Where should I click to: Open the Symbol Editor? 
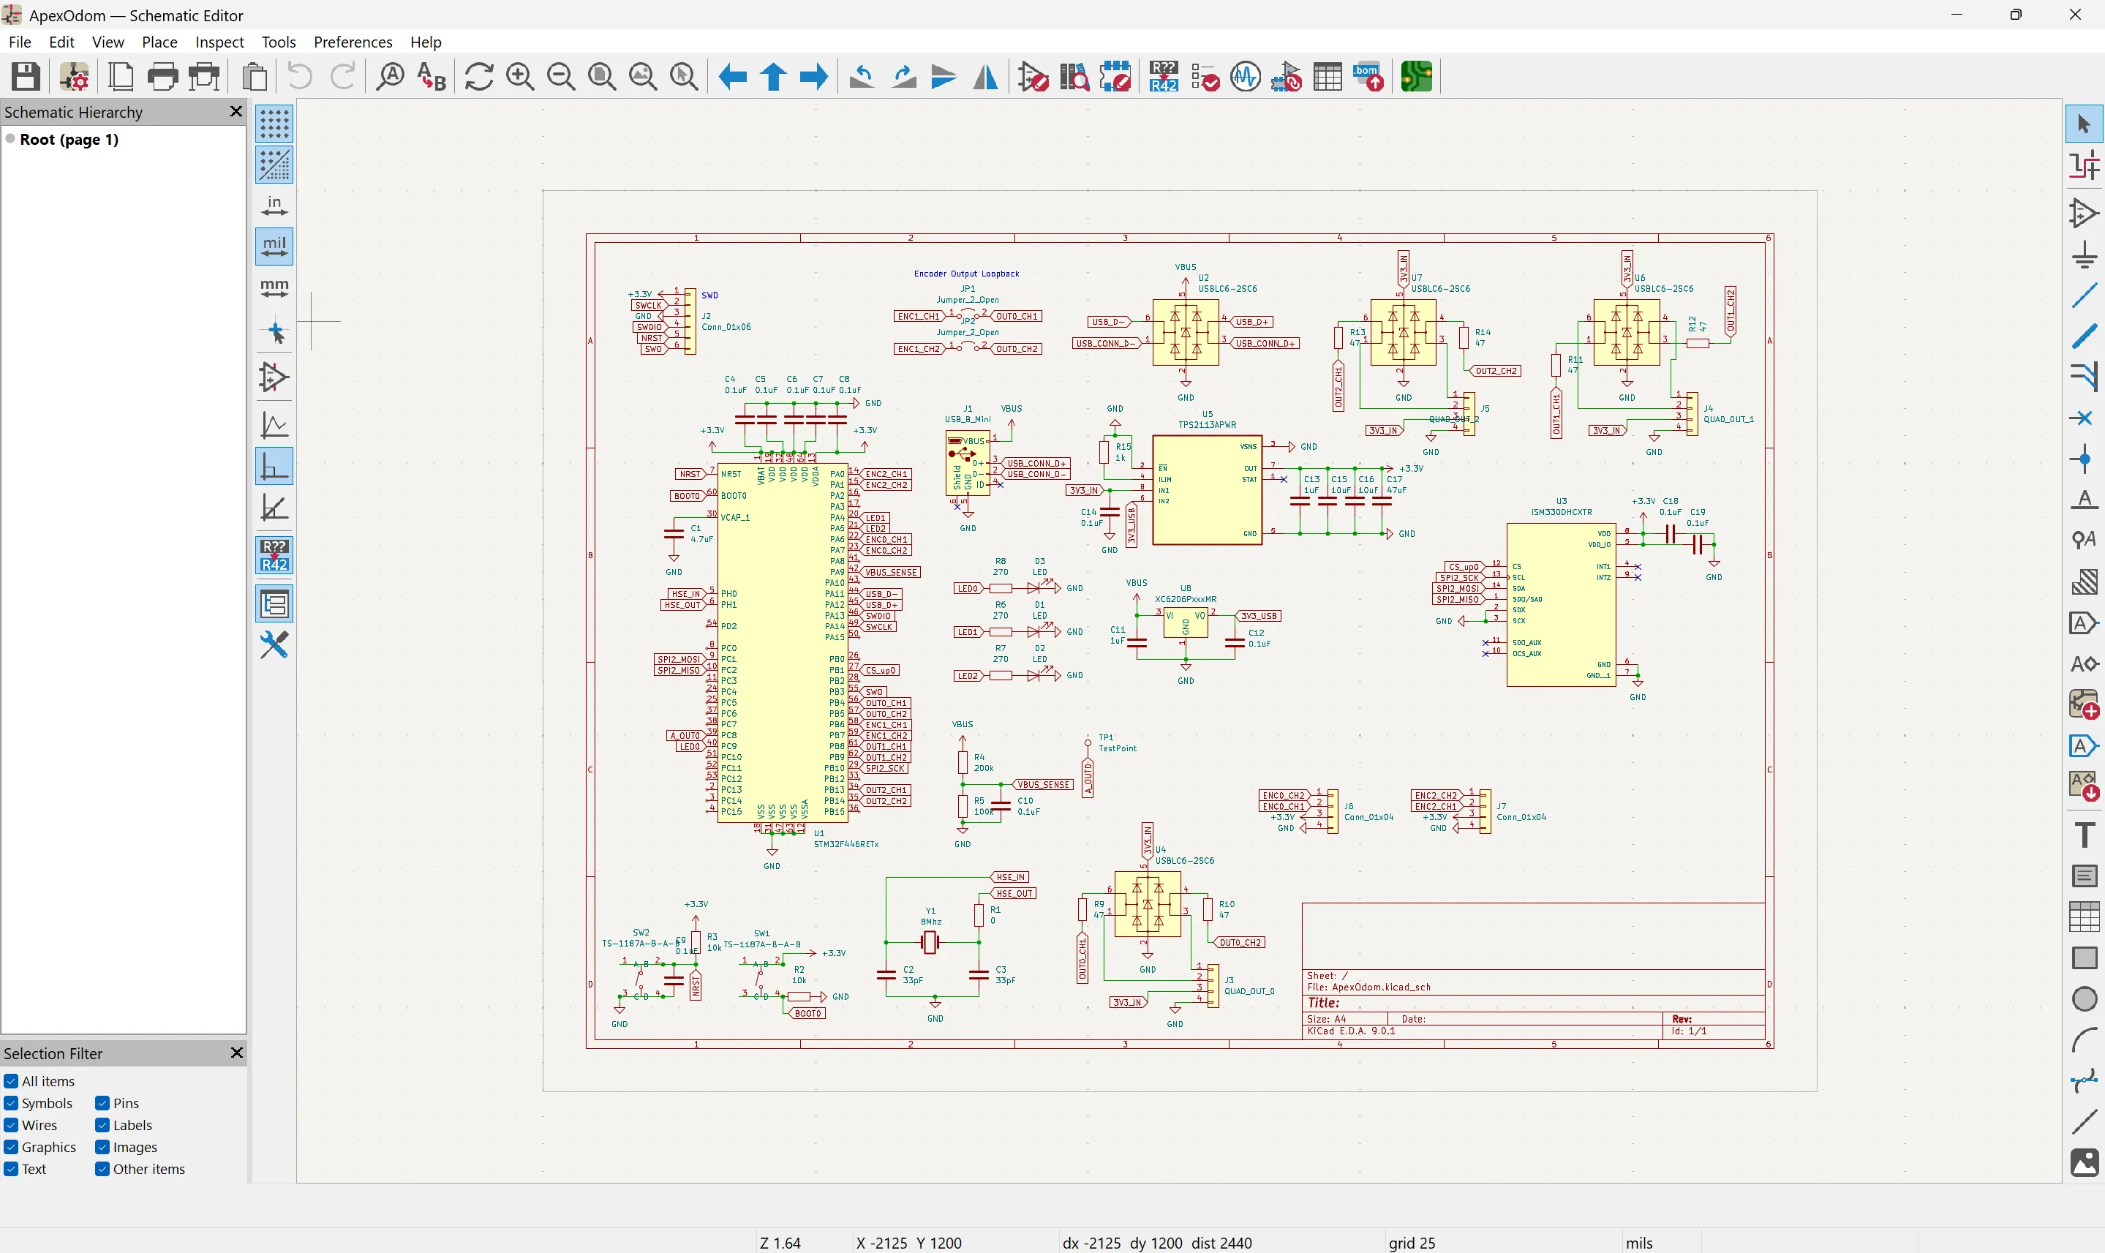[1033, 77]
